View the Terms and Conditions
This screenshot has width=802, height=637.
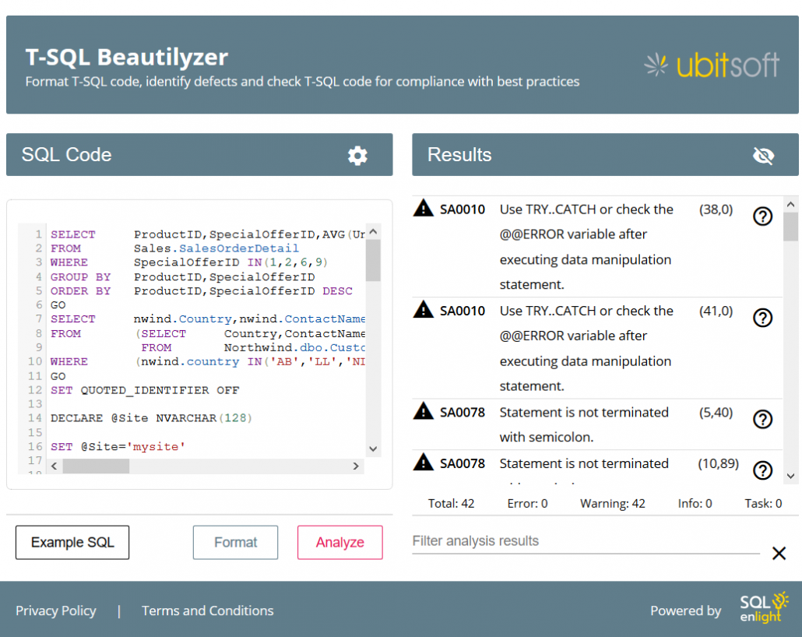point(207,611)
